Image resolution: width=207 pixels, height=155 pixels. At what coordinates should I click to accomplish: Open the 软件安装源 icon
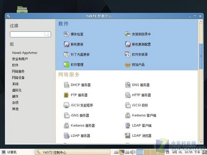coord(128,55)
